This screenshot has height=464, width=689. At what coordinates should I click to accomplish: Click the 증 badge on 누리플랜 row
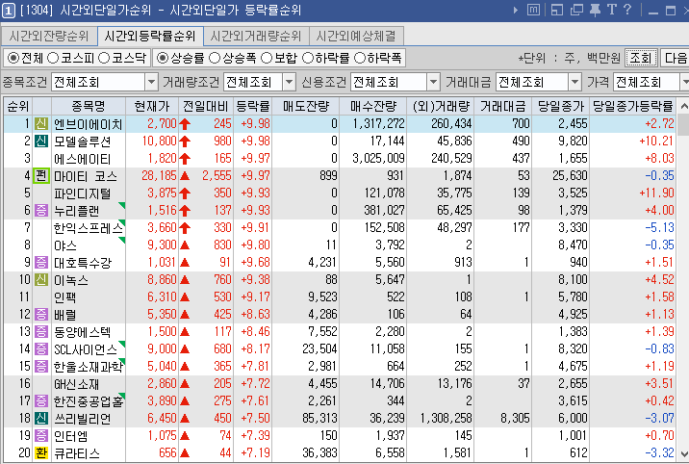[x=41, y=211]
